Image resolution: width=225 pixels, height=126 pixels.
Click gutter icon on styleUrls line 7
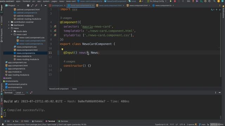click(x=55, y=35)
